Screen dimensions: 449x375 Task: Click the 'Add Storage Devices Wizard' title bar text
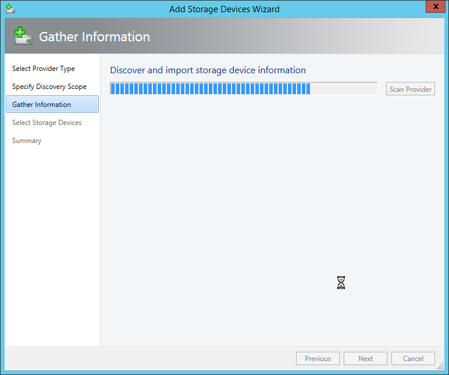[224, 9]
